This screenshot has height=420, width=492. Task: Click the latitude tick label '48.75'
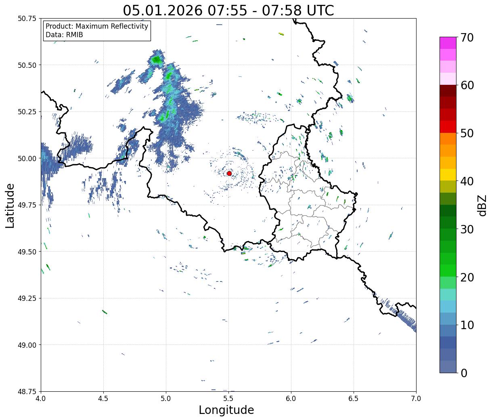[27, 392]
